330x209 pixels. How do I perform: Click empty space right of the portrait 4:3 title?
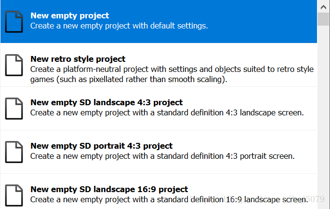point(244,146)
